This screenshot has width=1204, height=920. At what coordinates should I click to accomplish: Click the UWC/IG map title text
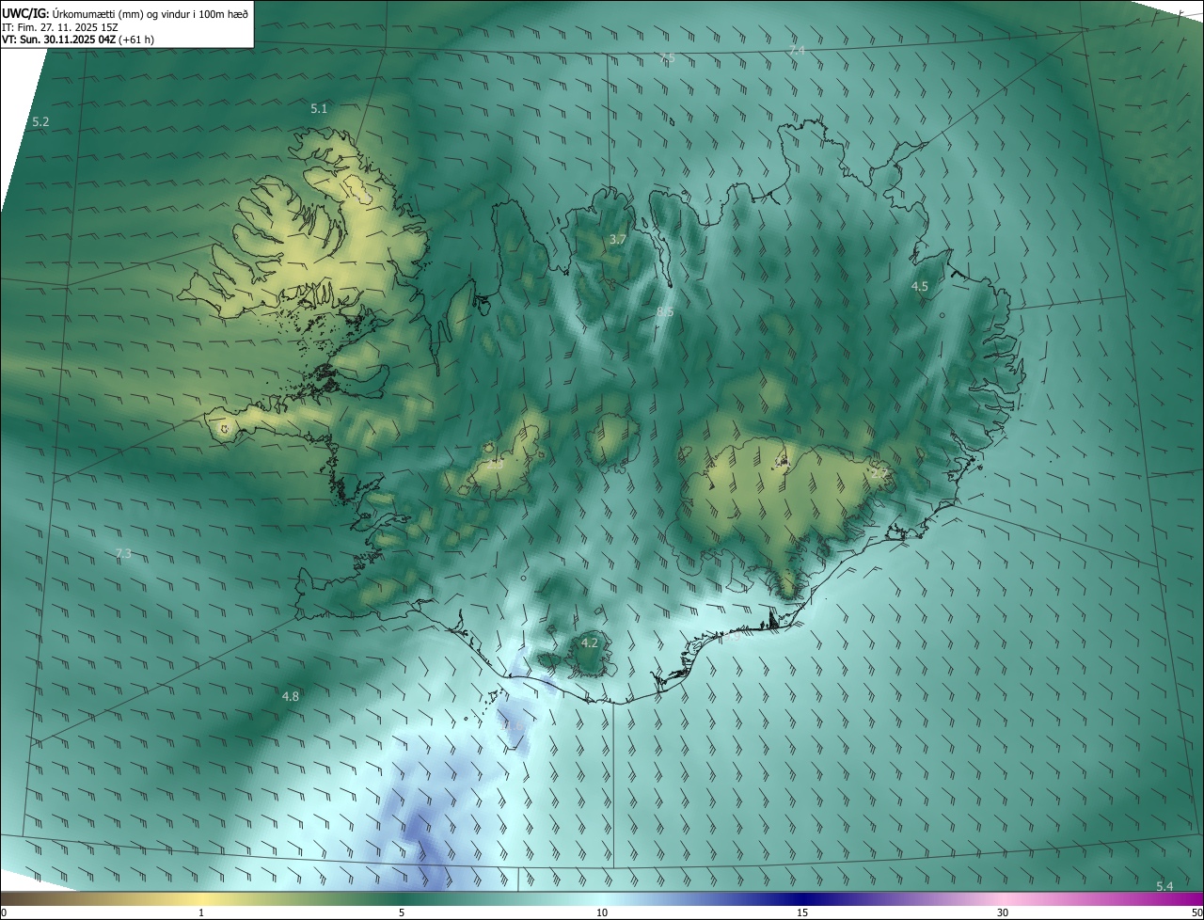tap(125, 12)
